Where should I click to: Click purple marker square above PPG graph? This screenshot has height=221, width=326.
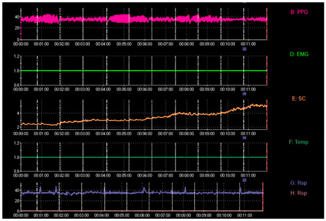(244, 1)
